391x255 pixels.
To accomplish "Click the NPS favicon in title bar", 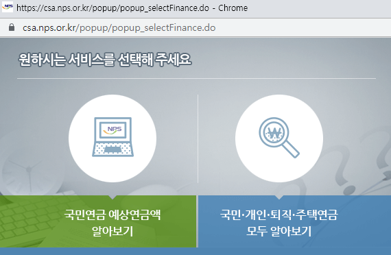I will tap(8, 7).
